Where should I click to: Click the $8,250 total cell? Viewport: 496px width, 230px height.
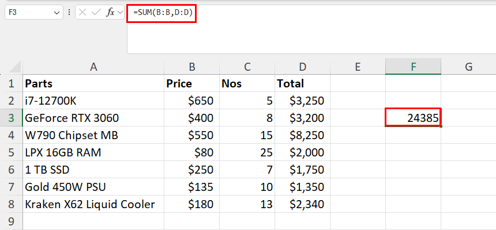point(302,135)
